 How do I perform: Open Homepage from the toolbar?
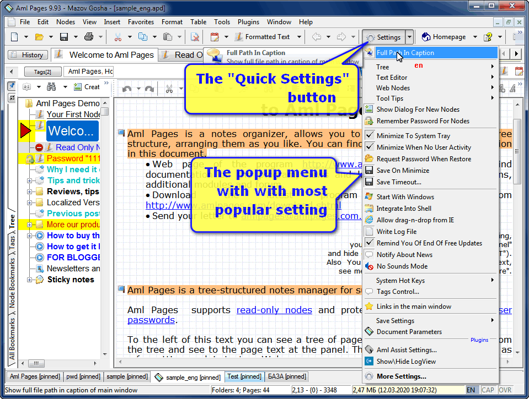[x=444, y=37]
